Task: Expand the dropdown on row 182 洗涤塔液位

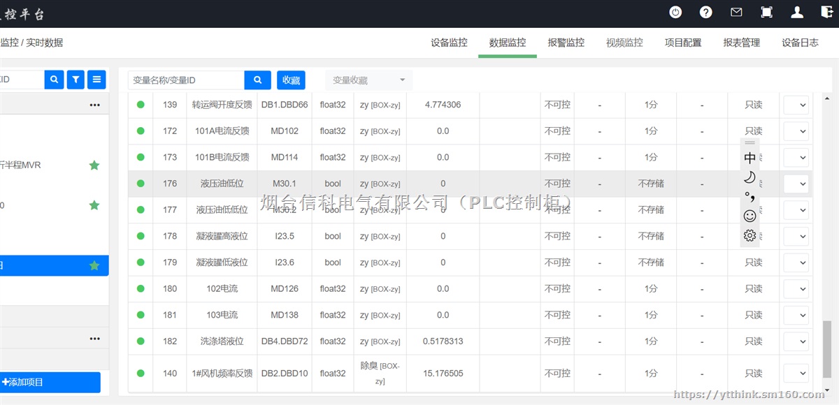Action: point(796,341)
